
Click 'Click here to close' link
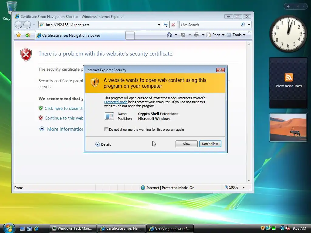(x=64, y=108)
